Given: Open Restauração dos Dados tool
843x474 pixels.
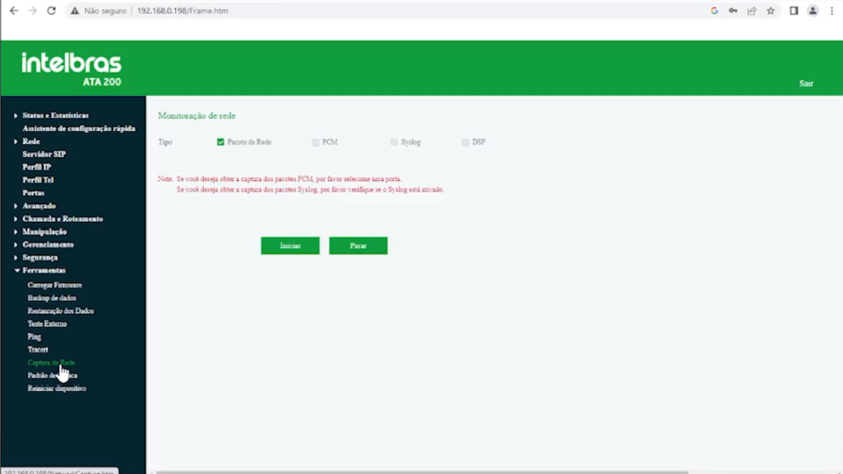Looking at the screenshot, I should point(60,311).
